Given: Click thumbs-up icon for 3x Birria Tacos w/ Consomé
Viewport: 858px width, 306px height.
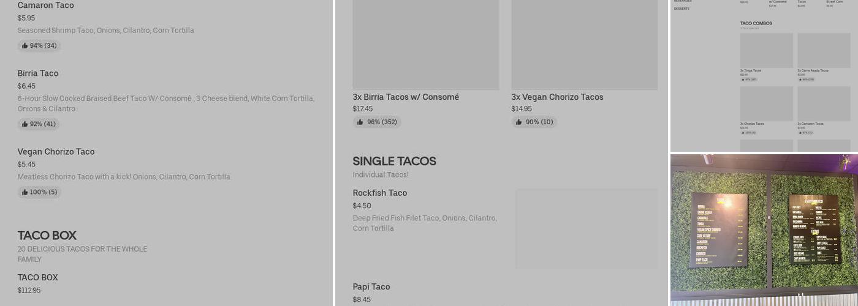Looking at the screenshot, I should pos(359,122).
